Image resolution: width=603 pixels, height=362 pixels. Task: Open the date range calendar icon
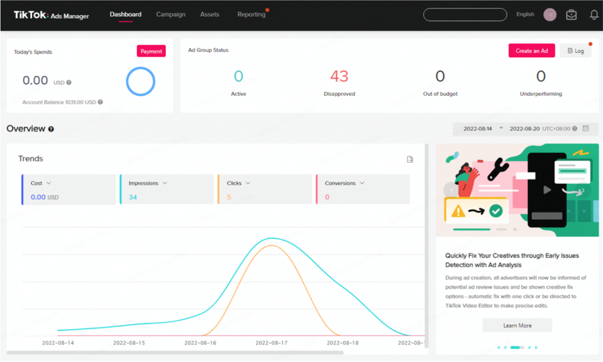(586, 128)
